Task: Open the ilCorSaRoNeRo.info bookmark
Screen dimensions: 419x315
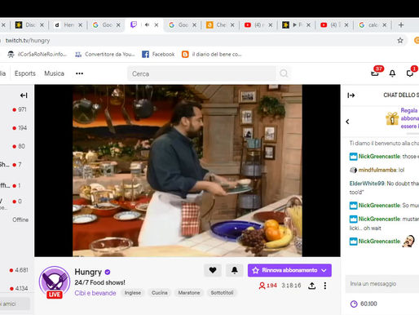Action: pyautogui.click(x=37, y=55)
